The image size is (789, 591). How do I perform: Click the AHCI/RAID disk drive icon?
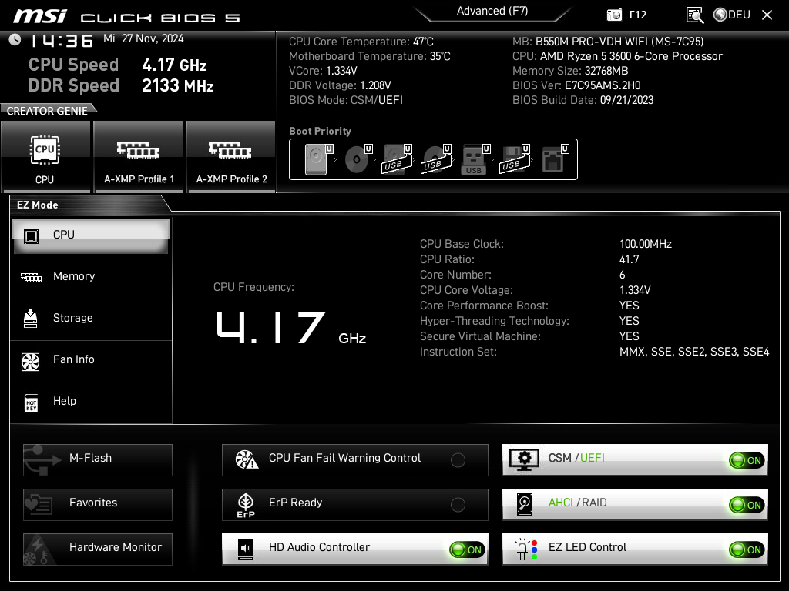524,504
